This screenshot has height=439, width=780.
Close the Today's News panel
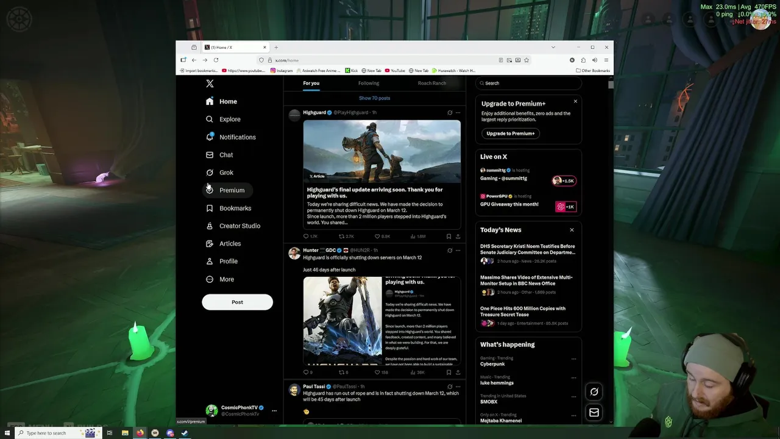[x=572, y=230]
